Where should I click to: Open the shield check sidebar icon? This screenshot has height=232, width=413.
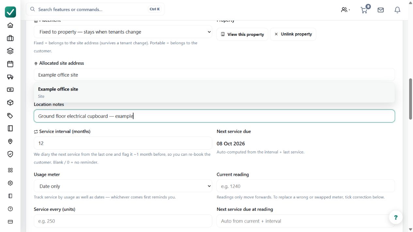tap(10, 154)
